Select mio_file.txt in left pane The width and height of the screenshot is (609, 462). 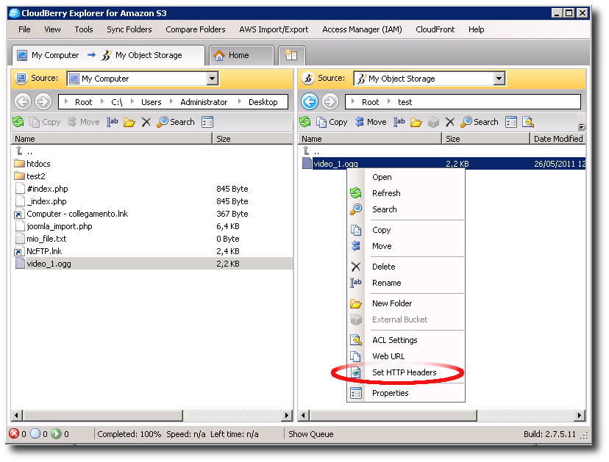[46, 239]
